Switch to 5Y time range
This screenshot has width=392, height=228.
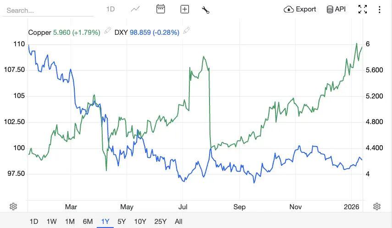tap(121, 222)
